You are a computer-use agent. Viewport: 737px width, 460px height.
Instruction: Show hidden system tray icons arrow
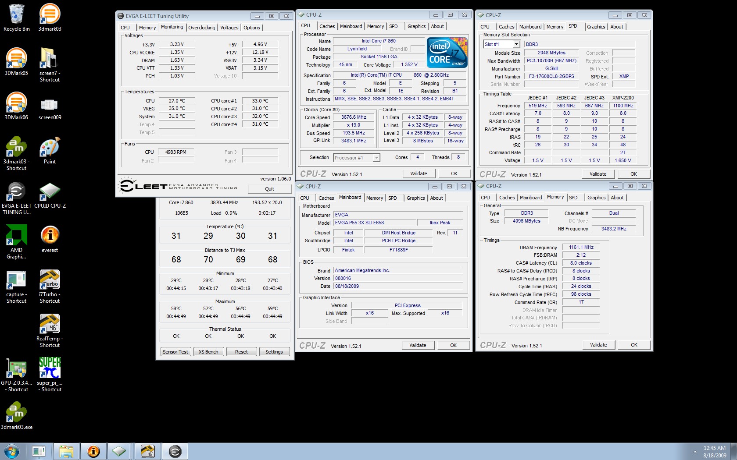pyautogui.click(x=695, y=452)
